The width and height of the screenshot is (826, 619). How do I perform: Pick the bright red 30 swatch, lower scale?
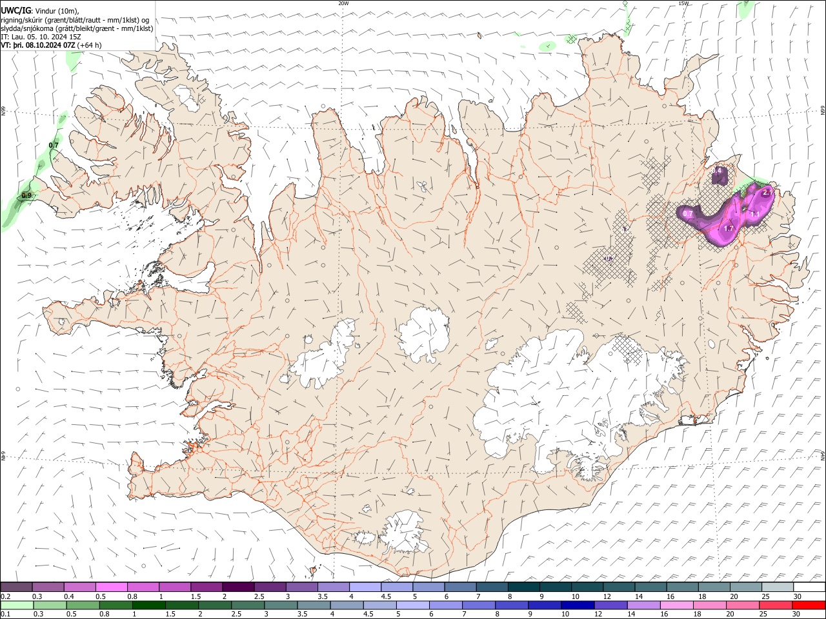coord(809,605)
